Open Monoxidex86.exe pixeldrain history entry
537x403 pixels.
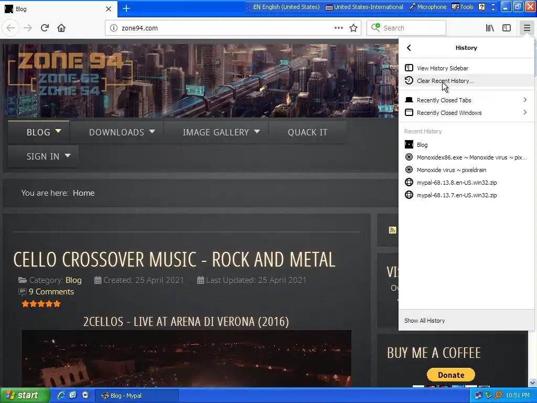(466, 157)
